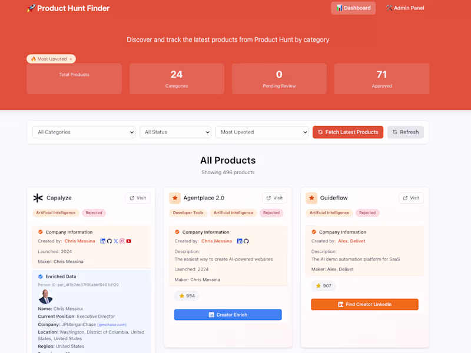Open the All Categories dropdown
The width and height of the screenshot is (471, 353).
pos(84,132)
